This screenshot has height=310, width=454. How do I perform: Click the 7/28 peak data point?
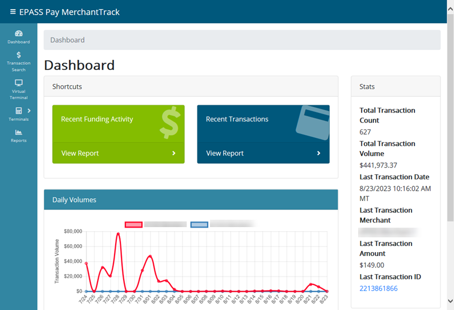[118, 234]
